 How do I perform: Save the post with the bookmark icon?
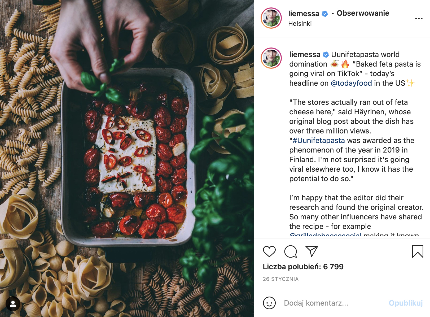pos(418,251)
